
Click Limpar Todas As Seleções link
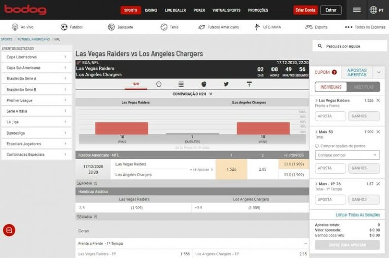click(x=358, y=215)
